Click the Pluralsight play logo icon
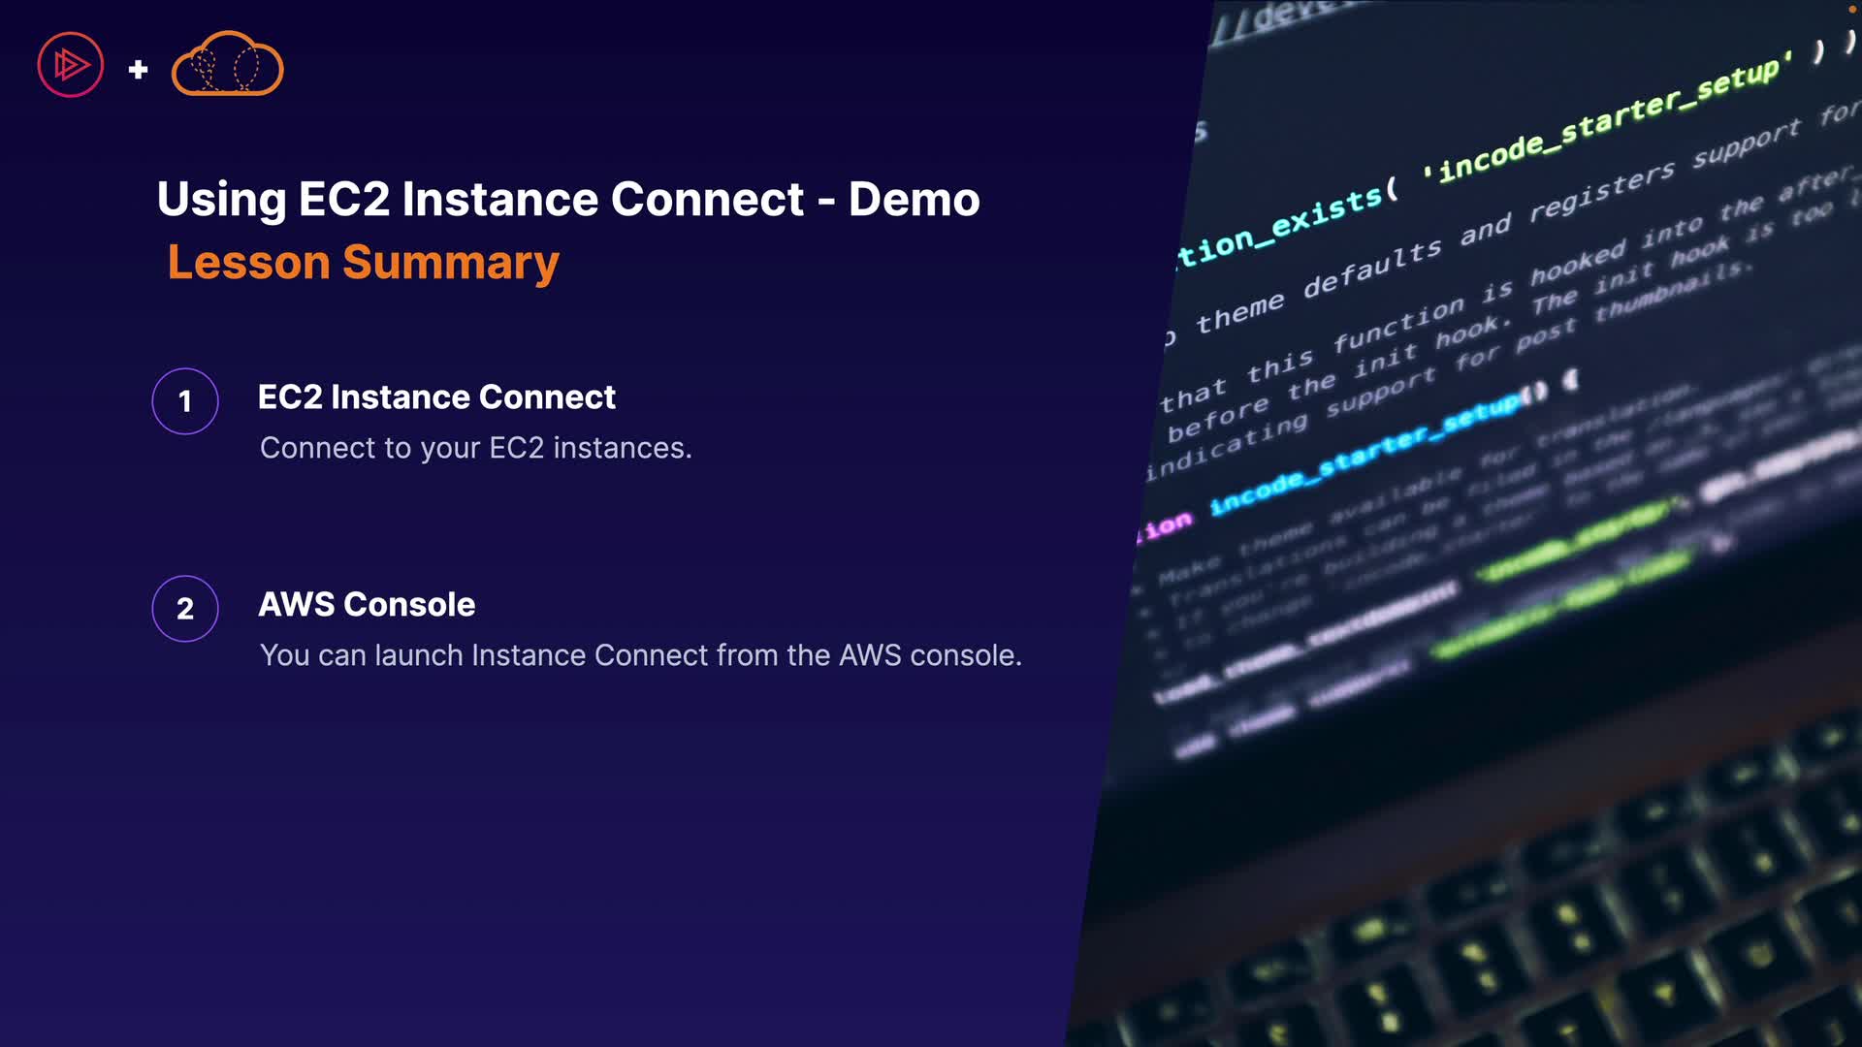This screenshot has height=1047, width=1862. (70, 65)
